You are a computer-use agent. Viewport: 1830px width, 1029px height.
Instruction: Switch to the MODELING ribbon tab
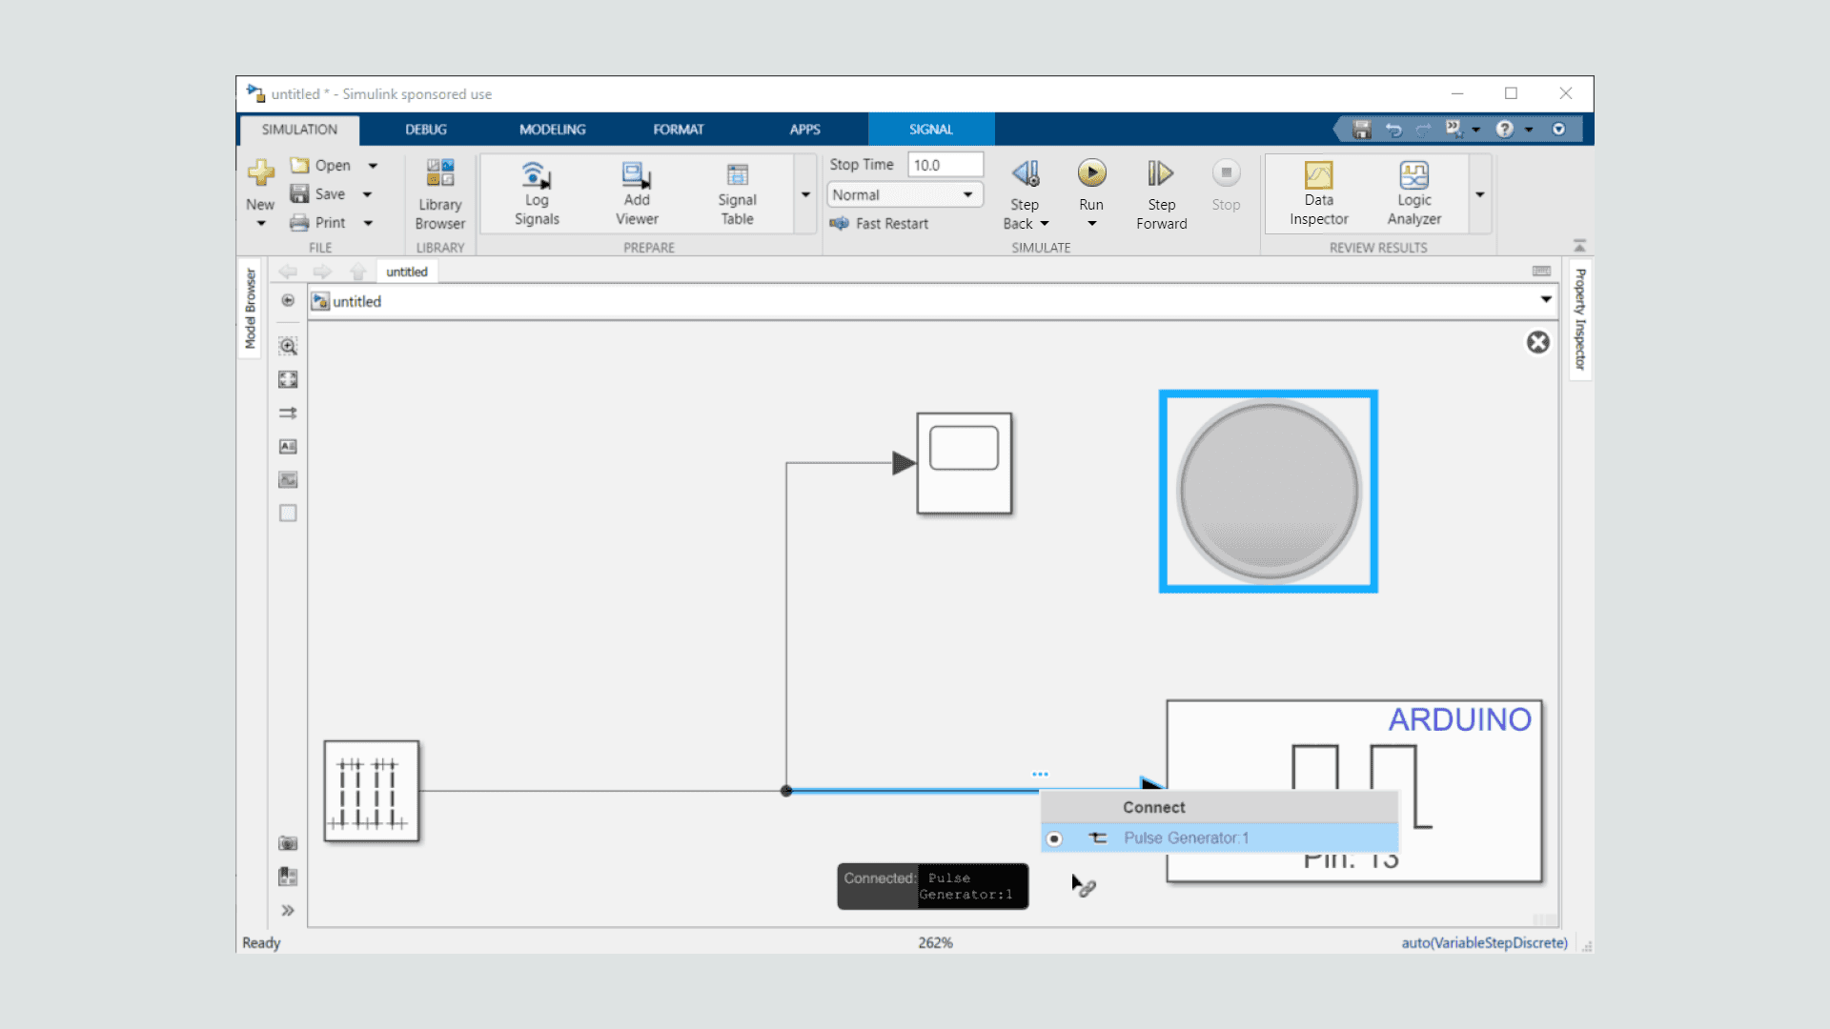click(x=552, y=130)
